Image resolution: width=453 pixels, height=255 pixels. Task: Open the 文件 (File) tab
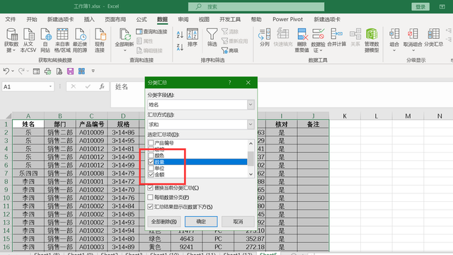point(11,19)
